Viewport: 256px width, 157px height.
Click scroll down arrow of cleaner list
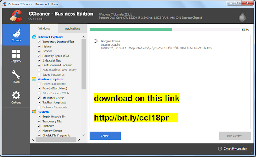(84, 135)
